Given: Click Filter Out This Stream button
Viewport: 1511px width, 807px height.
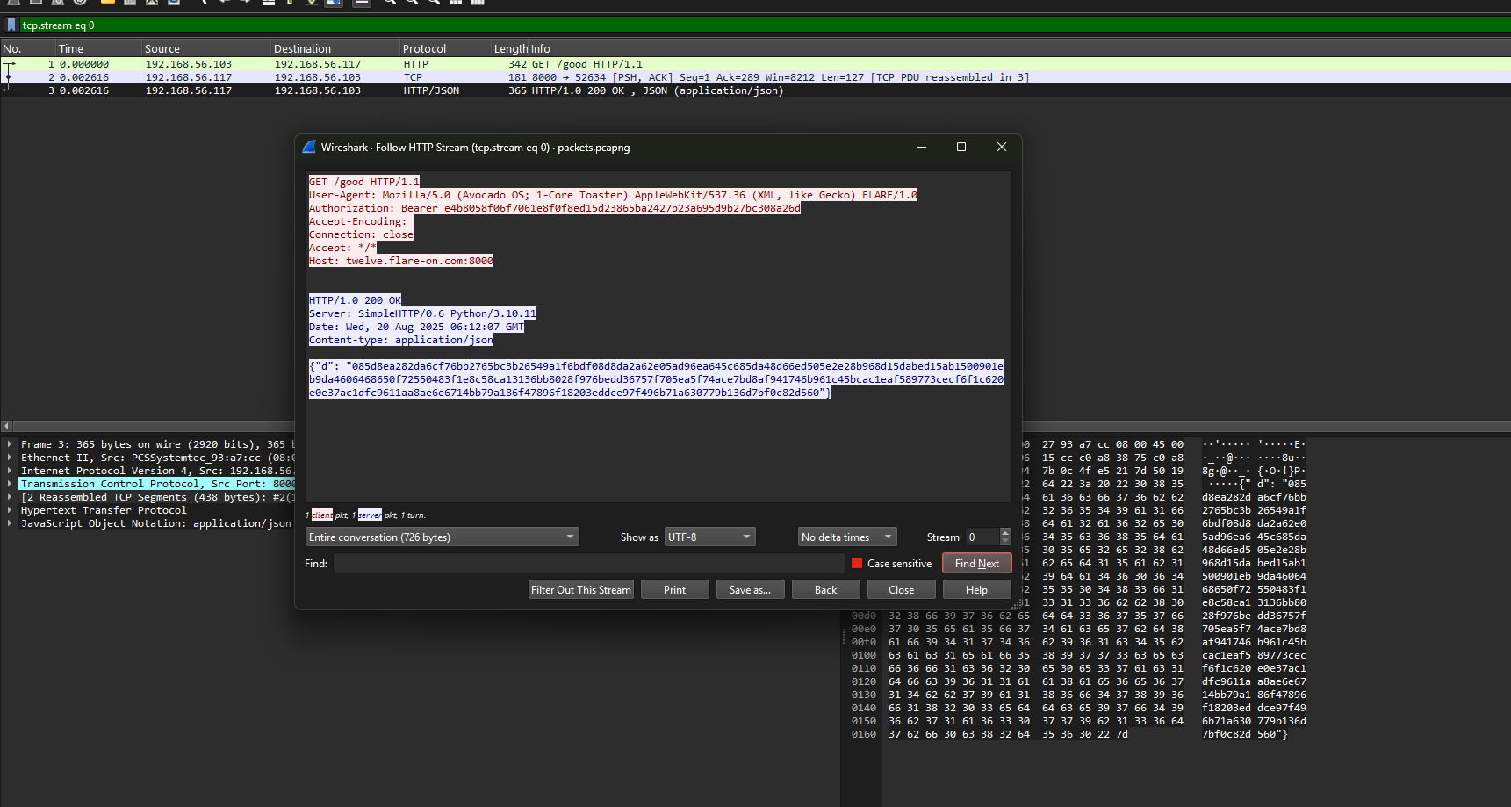Looking at the screenshot, I should tap(580, 590).
